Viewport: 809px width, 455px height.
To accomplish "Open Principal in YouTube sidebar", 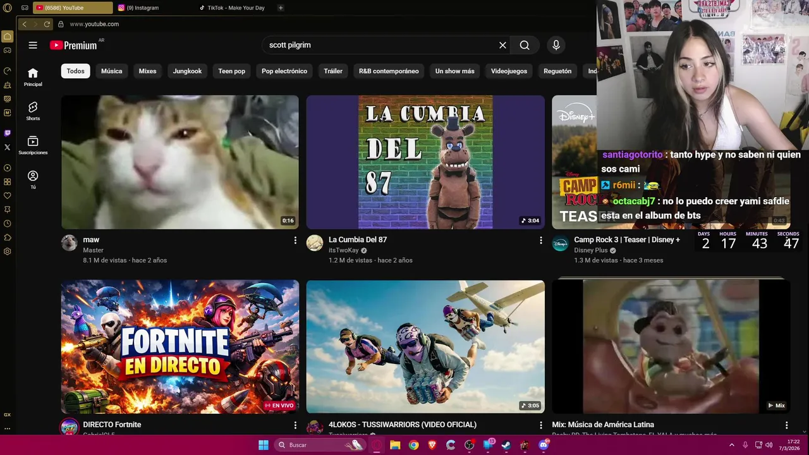I will tap(33, 77).
